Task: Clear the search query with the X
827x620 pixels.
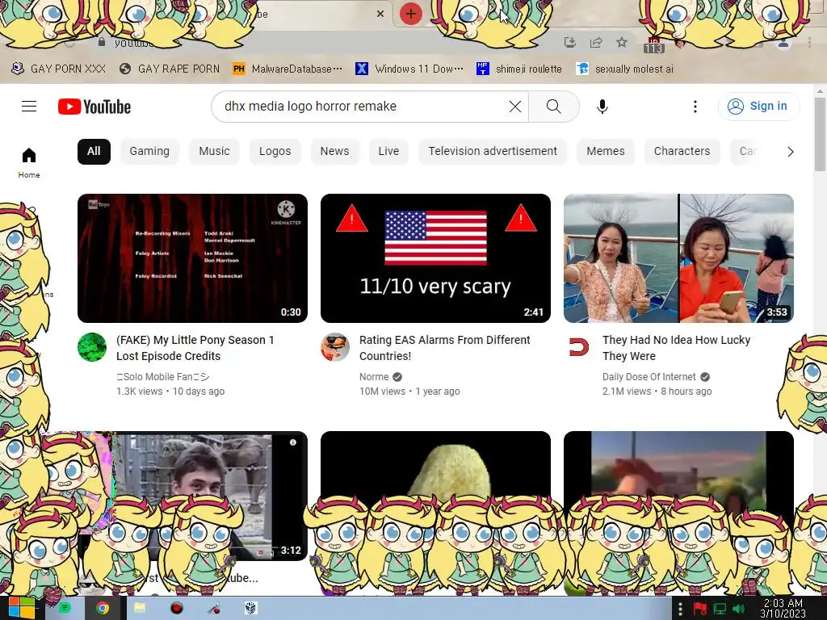Action: point(514,107)
